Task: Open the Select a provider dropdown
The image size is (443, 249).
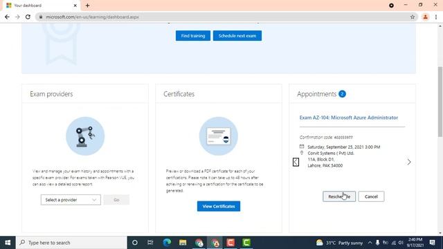Action: point(71,200)
